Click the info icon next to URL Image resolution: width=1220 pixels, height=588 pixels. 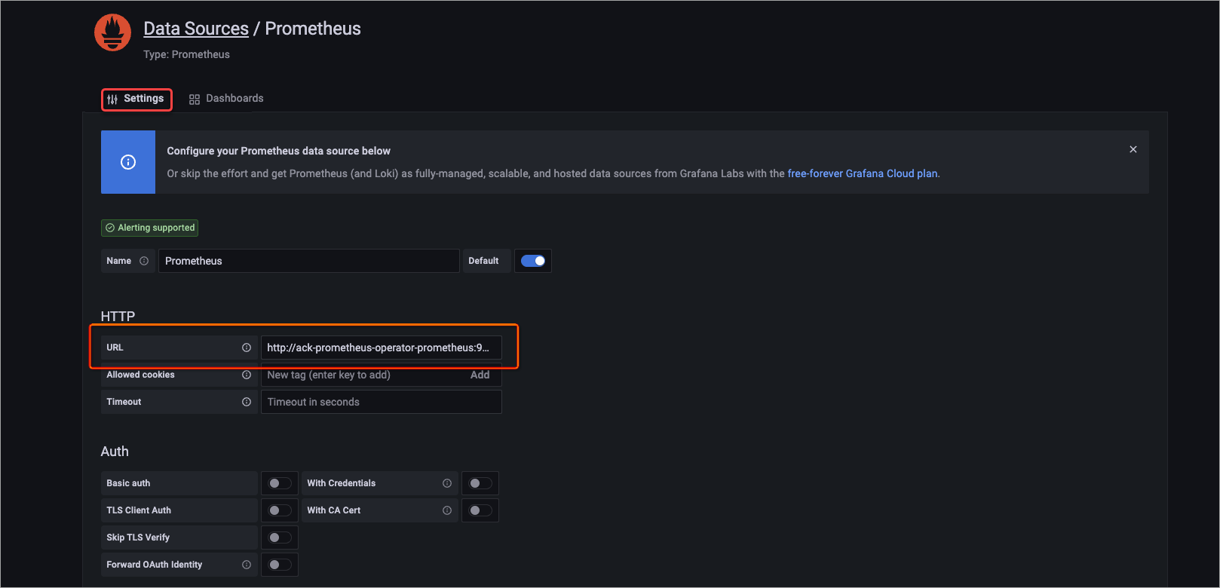click(x=247, y=348)
